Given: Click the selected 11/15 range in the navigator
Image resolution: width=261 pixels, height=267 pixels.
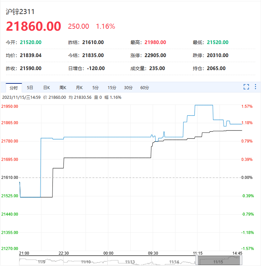Looking at the screenshot, I should (219, 261).
